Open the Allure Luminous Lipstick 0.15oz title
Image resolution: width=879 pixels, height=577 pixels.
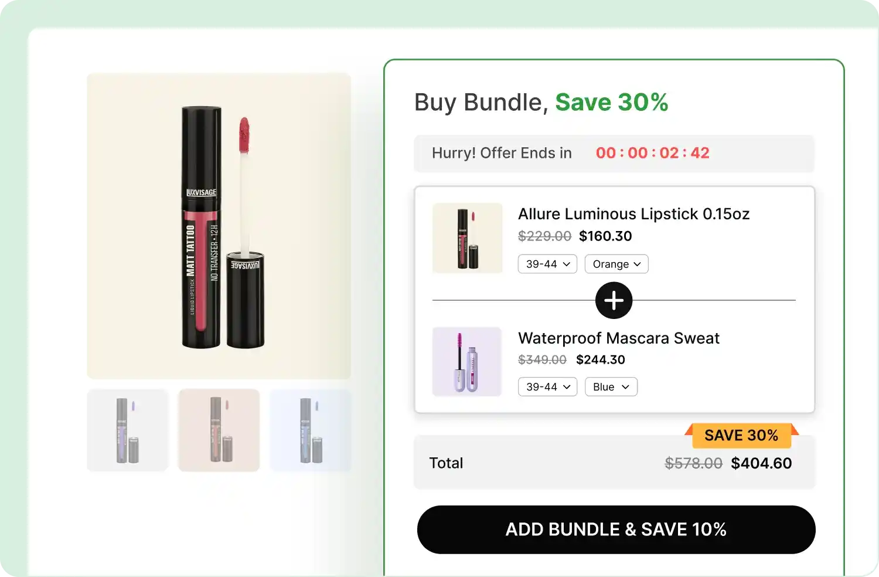633,214
